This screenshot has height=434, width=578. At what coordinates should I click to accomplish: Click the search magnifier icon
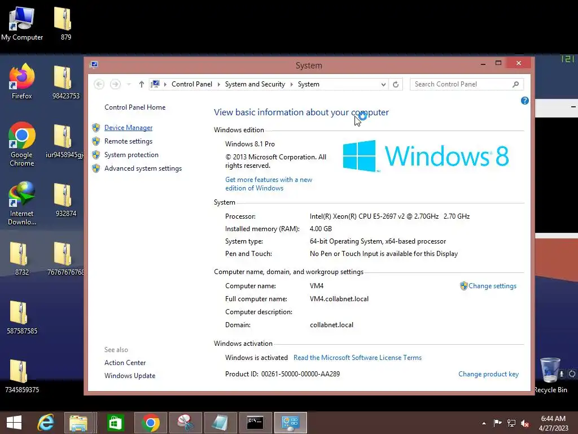tap(516, 84)
